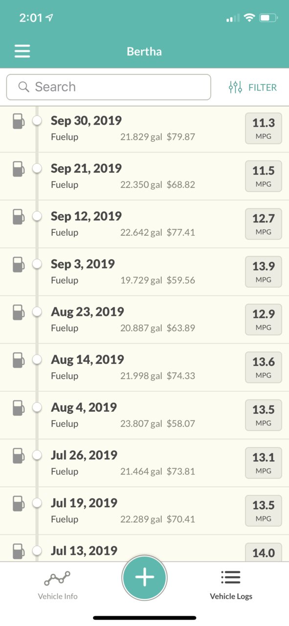This screenshot has height=626, width=289.
Task: Tap fuel pump icon for Sep 30, 2019
Action: (18, 121)
